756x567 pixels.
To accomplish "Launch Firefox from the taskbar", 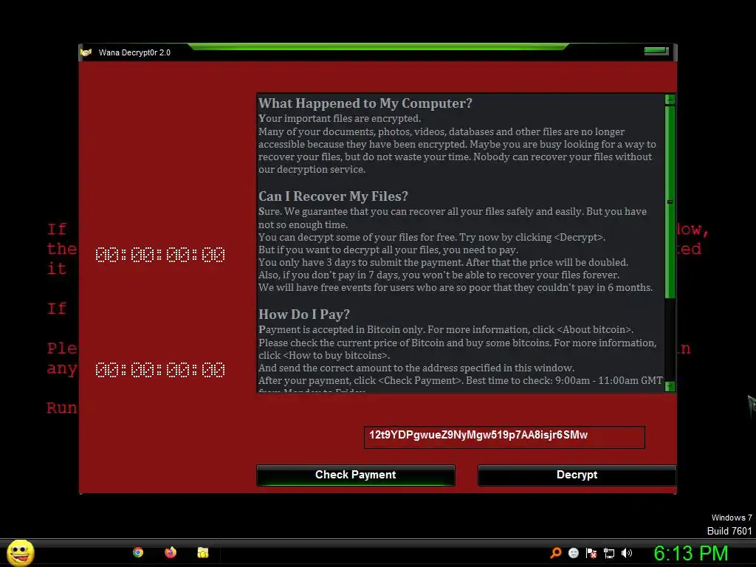I will tap(171, 552).
